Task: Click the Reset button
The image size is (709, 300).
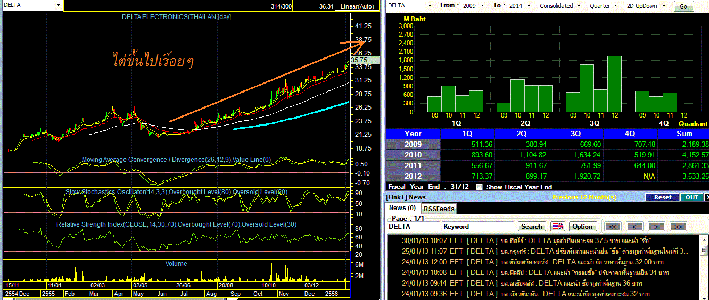Action: click(663, 197)
